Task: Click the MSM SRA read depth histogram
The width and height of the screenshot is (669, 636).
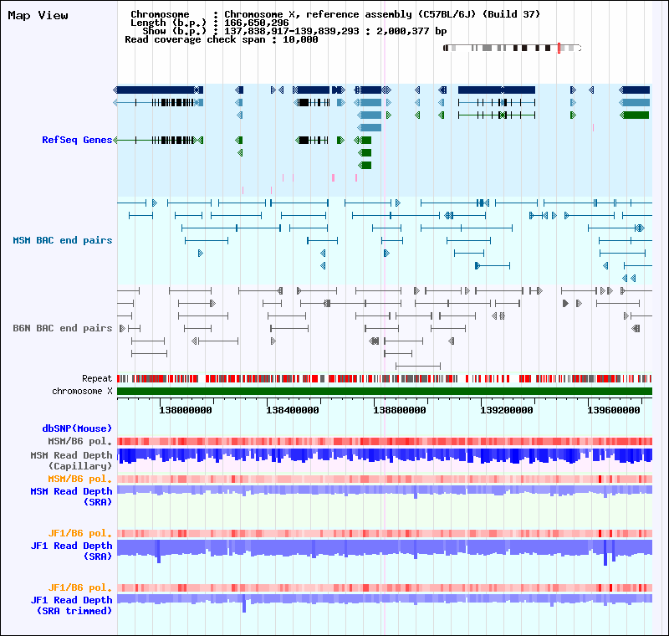Action: coord(385,491)
